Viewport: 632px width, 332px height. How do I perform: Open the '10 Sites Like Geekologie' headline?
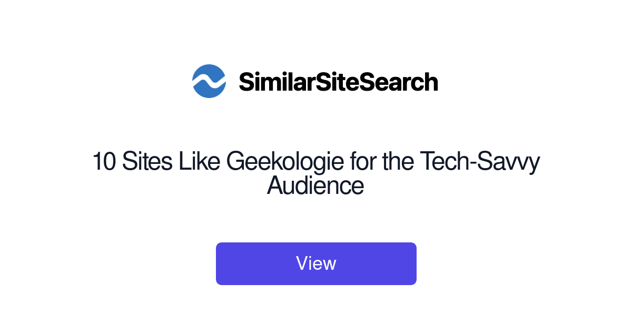point(316,173)
